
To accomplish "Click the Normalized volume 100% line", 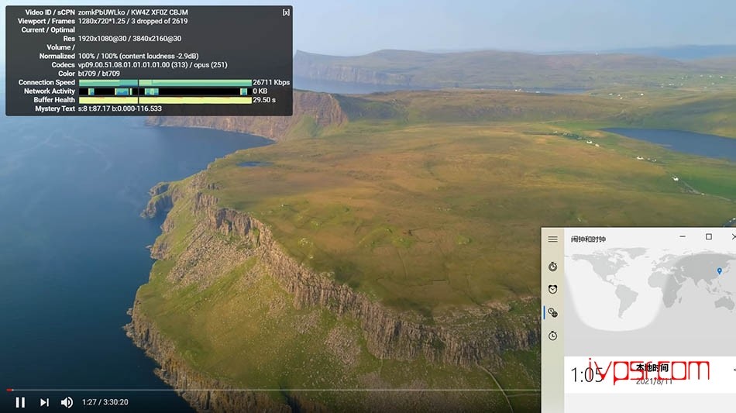I will point(138,56).
